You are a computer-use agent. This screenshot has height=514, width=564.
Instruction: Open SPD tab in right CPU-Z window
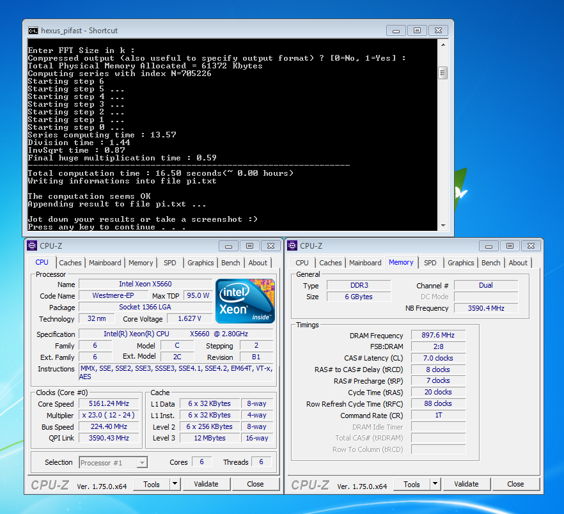[430, 263]
